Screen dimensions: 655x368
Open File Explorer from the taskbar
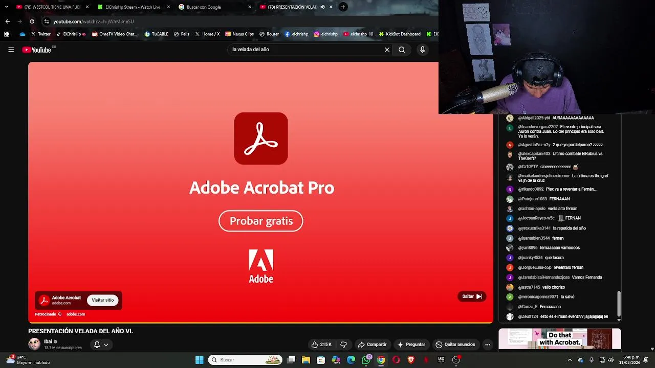coord(305,360)
